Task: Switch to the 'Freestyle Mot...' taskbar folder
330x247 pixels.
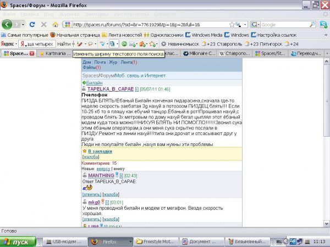Action: [156, 242]
